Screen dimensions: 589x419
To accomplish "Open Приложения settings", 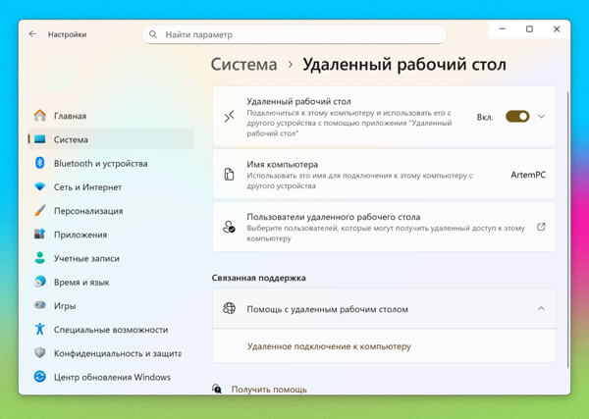I will point(111,235).
